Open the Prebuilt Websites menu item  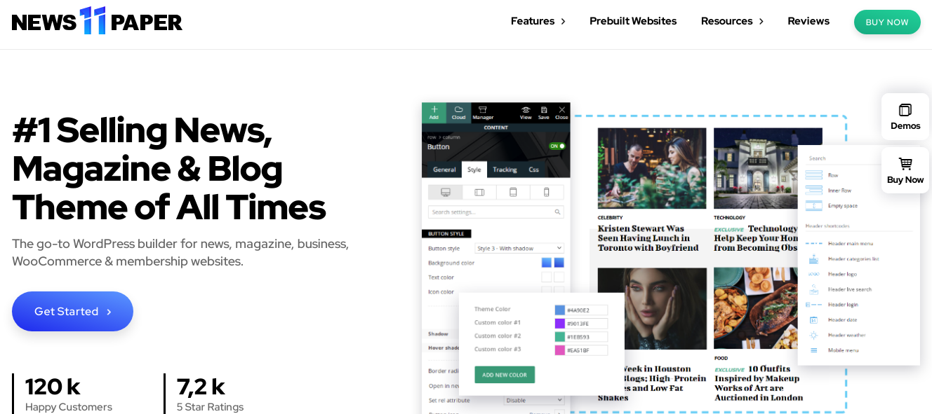pyautogui.click(x=632, y=21)
